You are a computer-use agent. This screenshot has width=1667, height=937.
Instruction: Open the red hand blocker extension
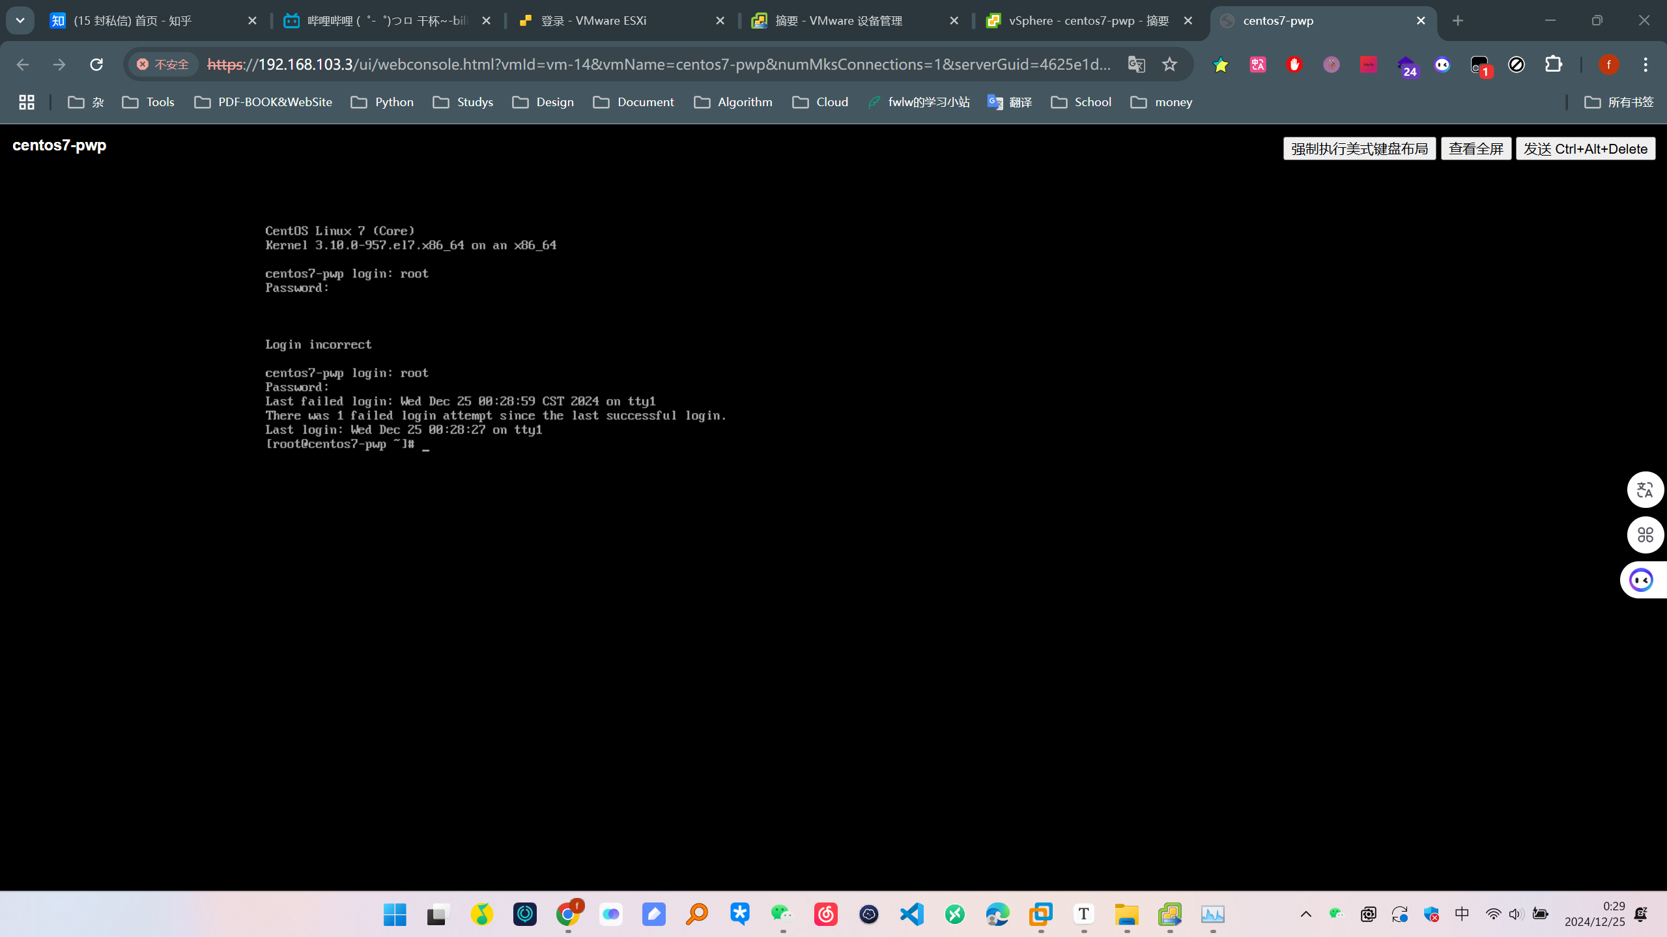click(1294, 64)
